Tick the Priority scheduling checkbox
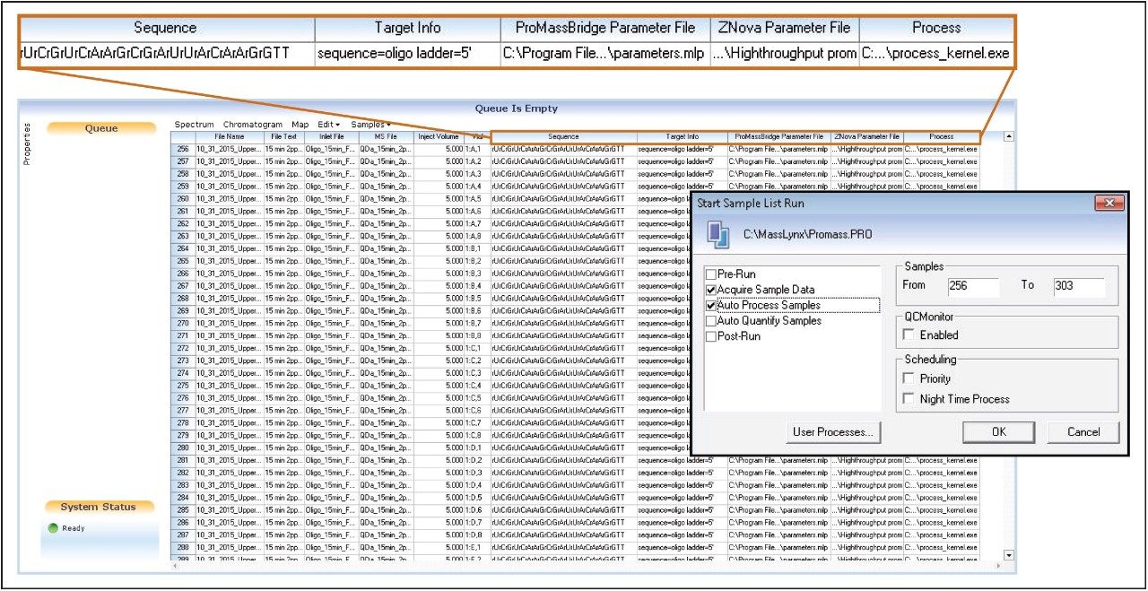Viewport: 1148px width, 591px height. pos(909,378)
